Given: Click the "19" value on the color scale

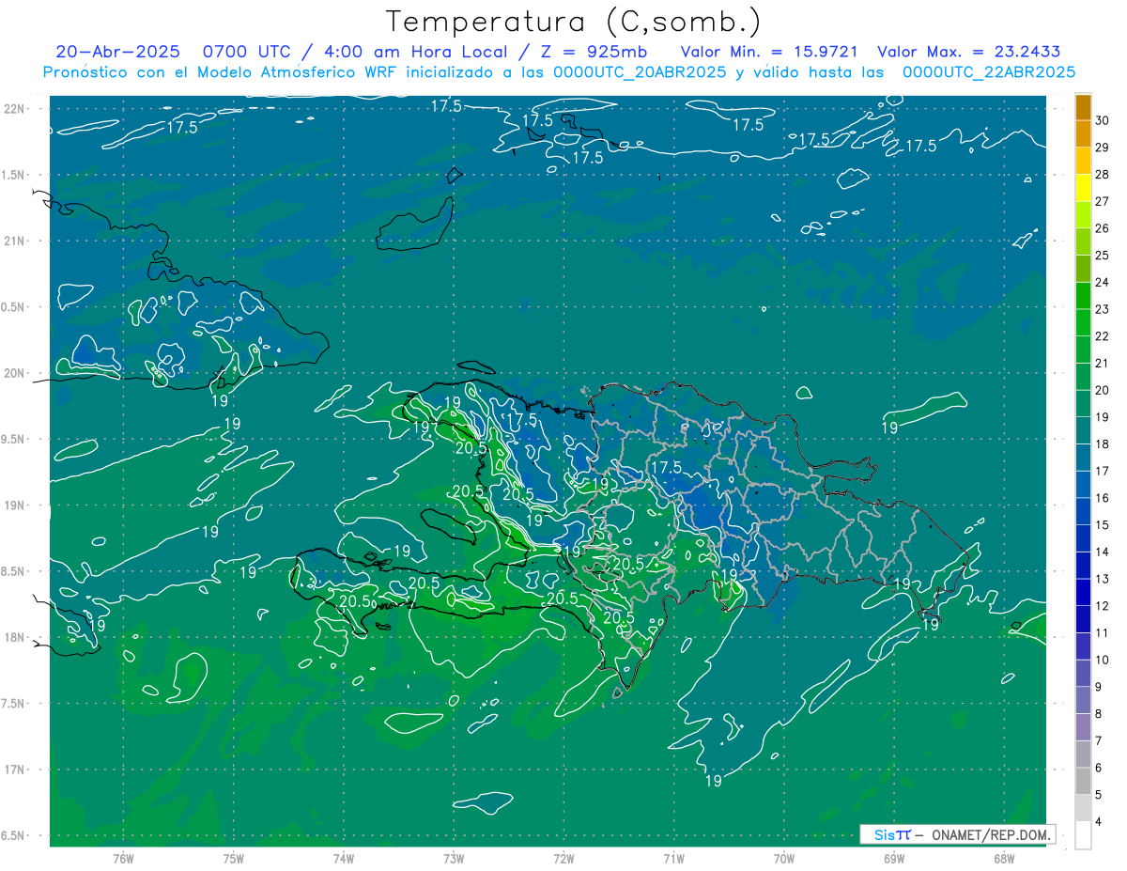Looking at the screenshot, I should [x=1103, y=417].
